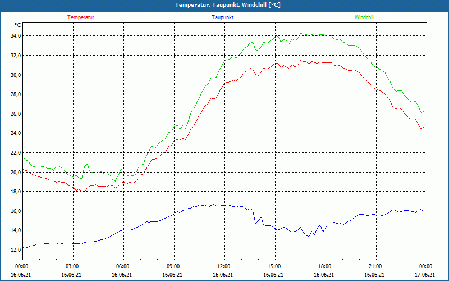
Task: Select the 21:00 time axis marker
Action: click(375, 266)
